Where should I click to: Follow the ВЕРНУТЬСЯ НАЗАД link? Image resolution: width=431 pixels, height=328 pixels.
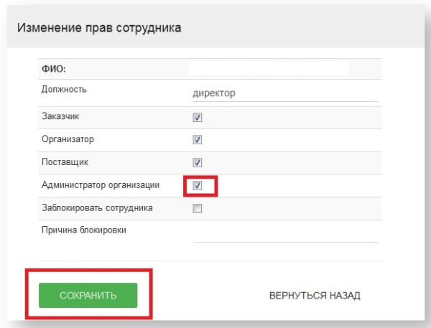[x=314, y=295]
